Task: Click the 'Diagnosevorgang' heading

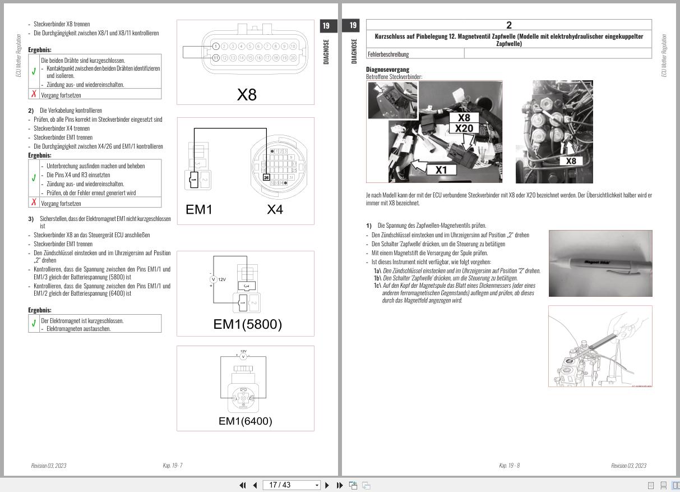Action: 387,70
